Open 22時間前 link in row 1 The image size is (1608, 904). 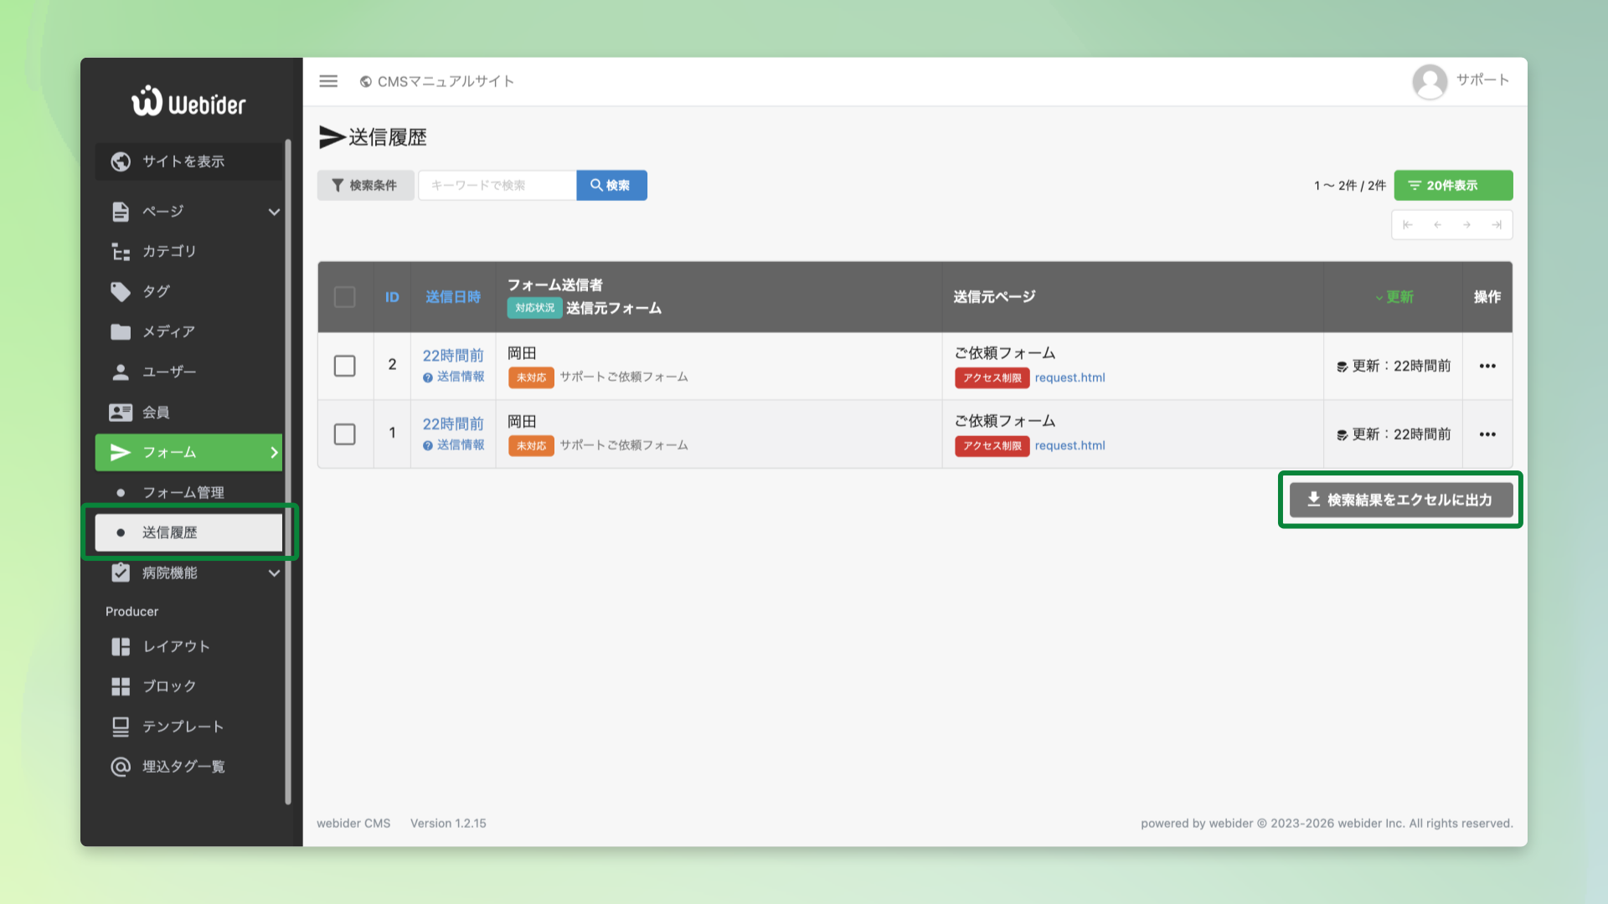(x=453, y=424)
